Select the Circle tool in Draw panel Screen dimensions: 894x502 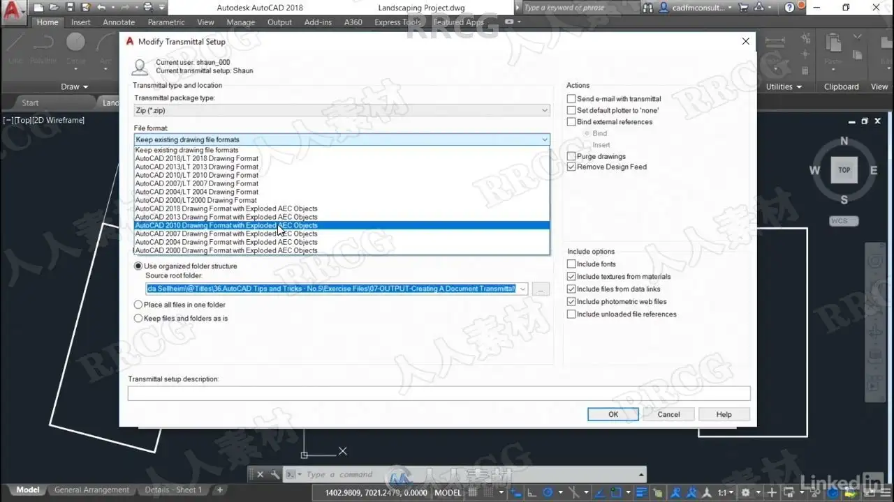pyautogui.click(x=75, y=47)
